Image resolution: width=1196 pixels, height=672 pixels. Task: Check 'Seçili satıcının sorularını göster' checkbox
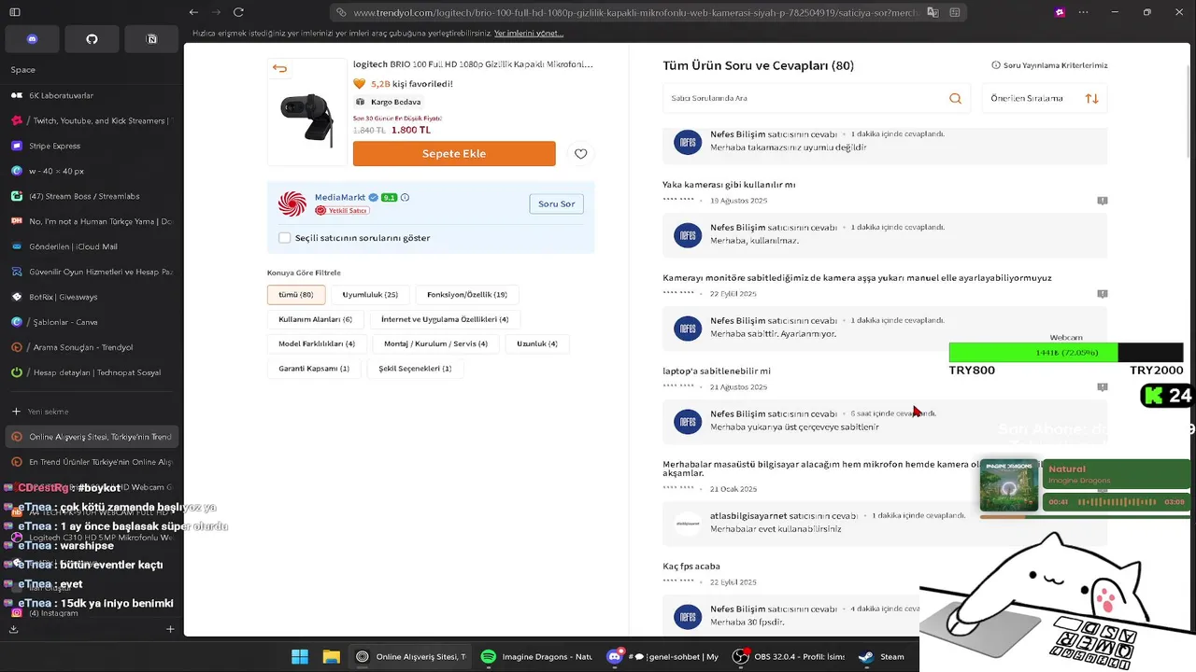(x=285, y=238)
